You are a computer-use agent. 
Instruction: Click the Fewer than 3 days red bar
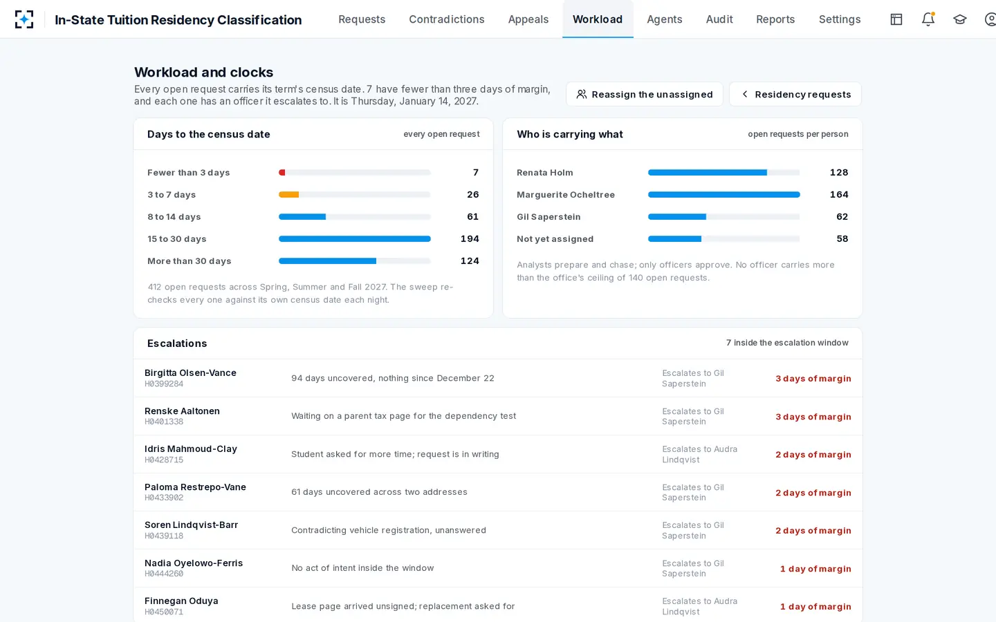[282, 173]
